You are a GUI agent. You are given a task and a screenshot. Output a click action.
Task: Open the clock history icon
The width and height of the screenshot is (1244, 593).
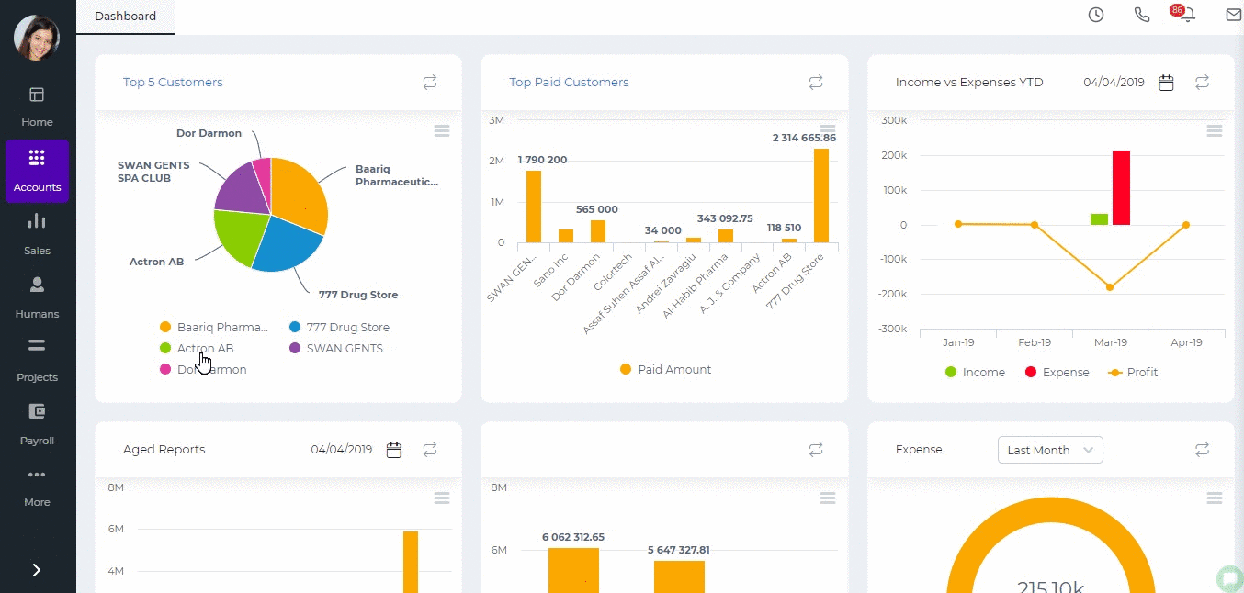1096,15
